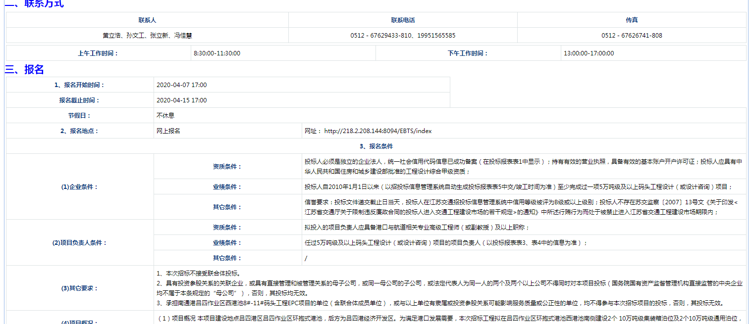This screenshot has height=324, width=752.
Task: Click text starting 具有投资参股关系的关联企业
Action: click(x=449, y=288)
